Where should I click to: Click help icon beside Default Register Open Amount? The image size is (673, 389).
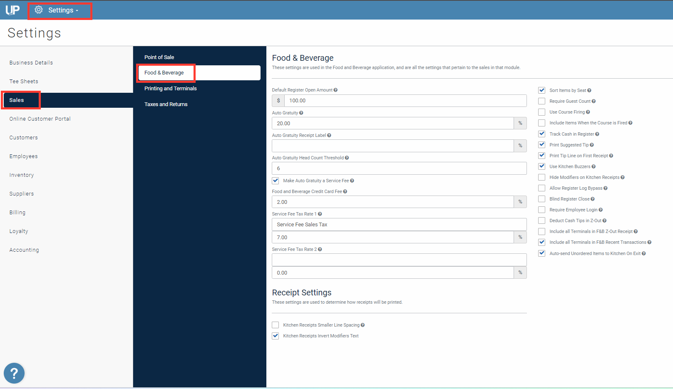(x=335, y=90)
